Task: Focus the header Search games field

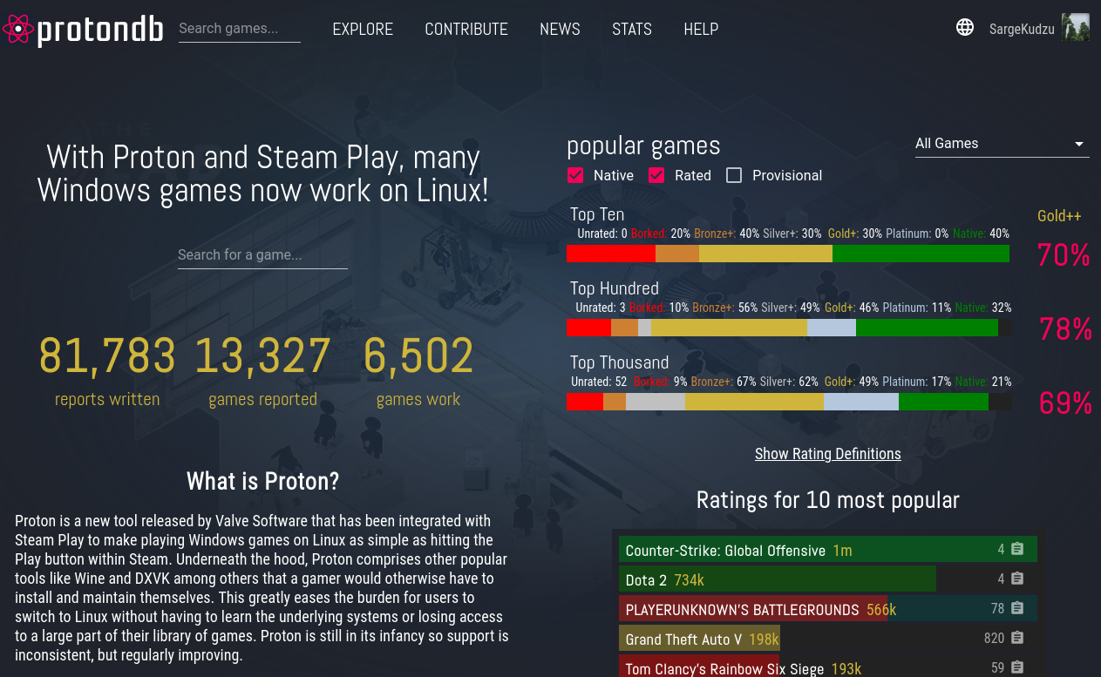Action: click(x=239, y=29)
